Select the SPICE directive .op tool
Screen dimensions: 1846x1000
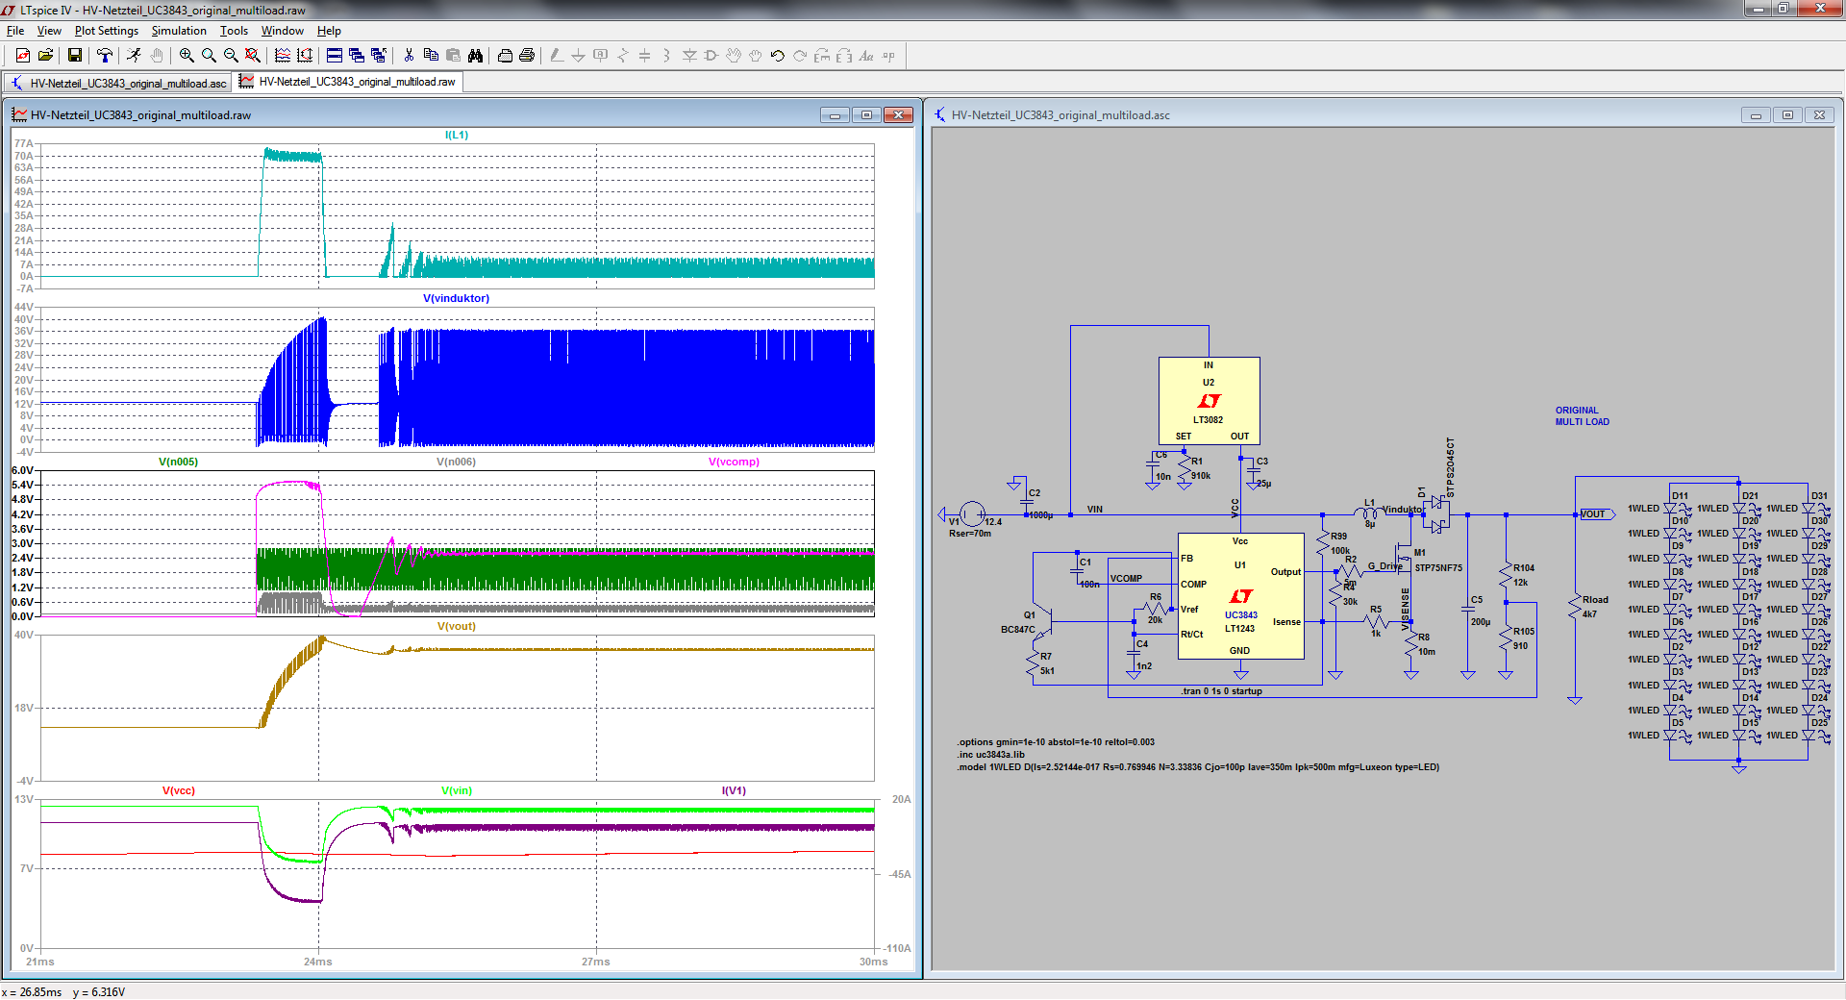click(x=888, y=56)
